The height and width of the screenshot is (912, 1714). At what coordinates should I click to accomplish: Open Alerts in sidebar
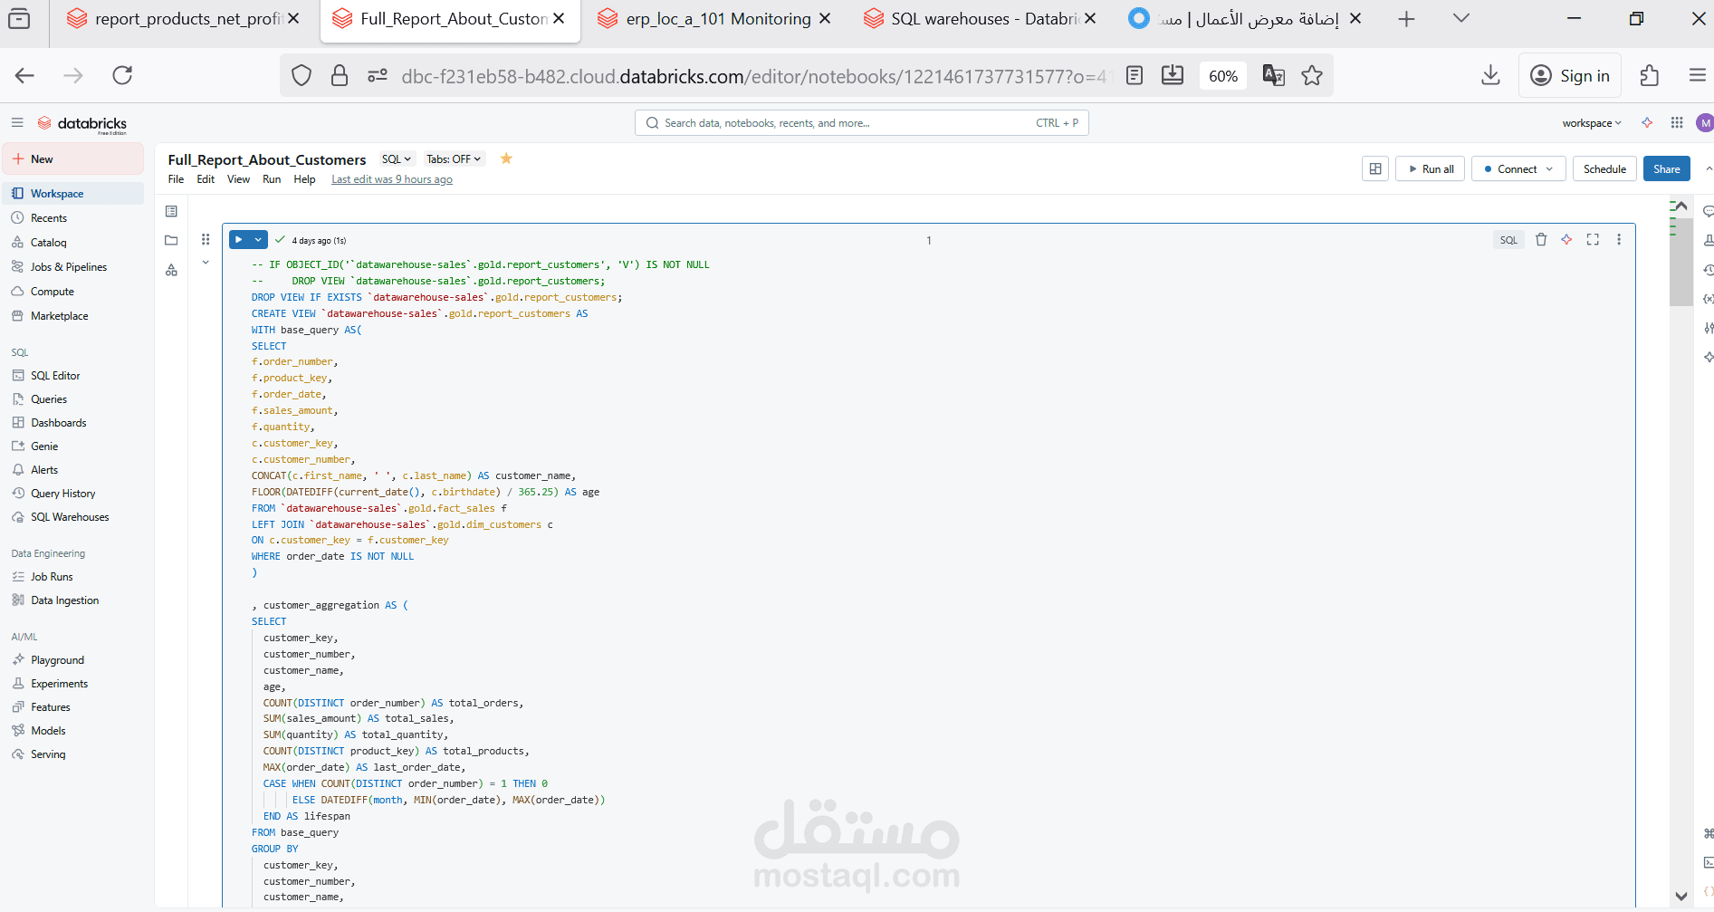click(x=72, y=470)
